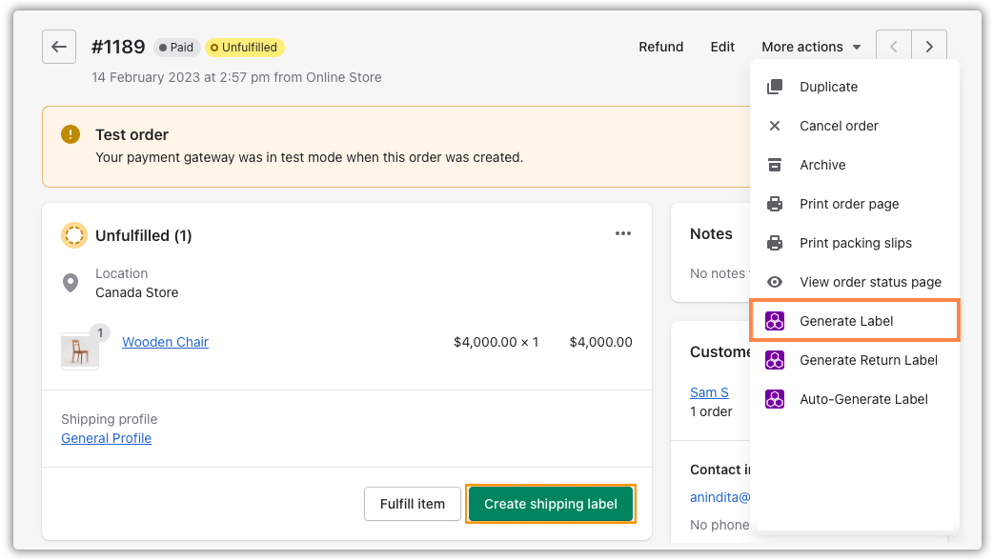Click the Duplicate icon in the menu
Screen dimensions: 993x560
775,87
